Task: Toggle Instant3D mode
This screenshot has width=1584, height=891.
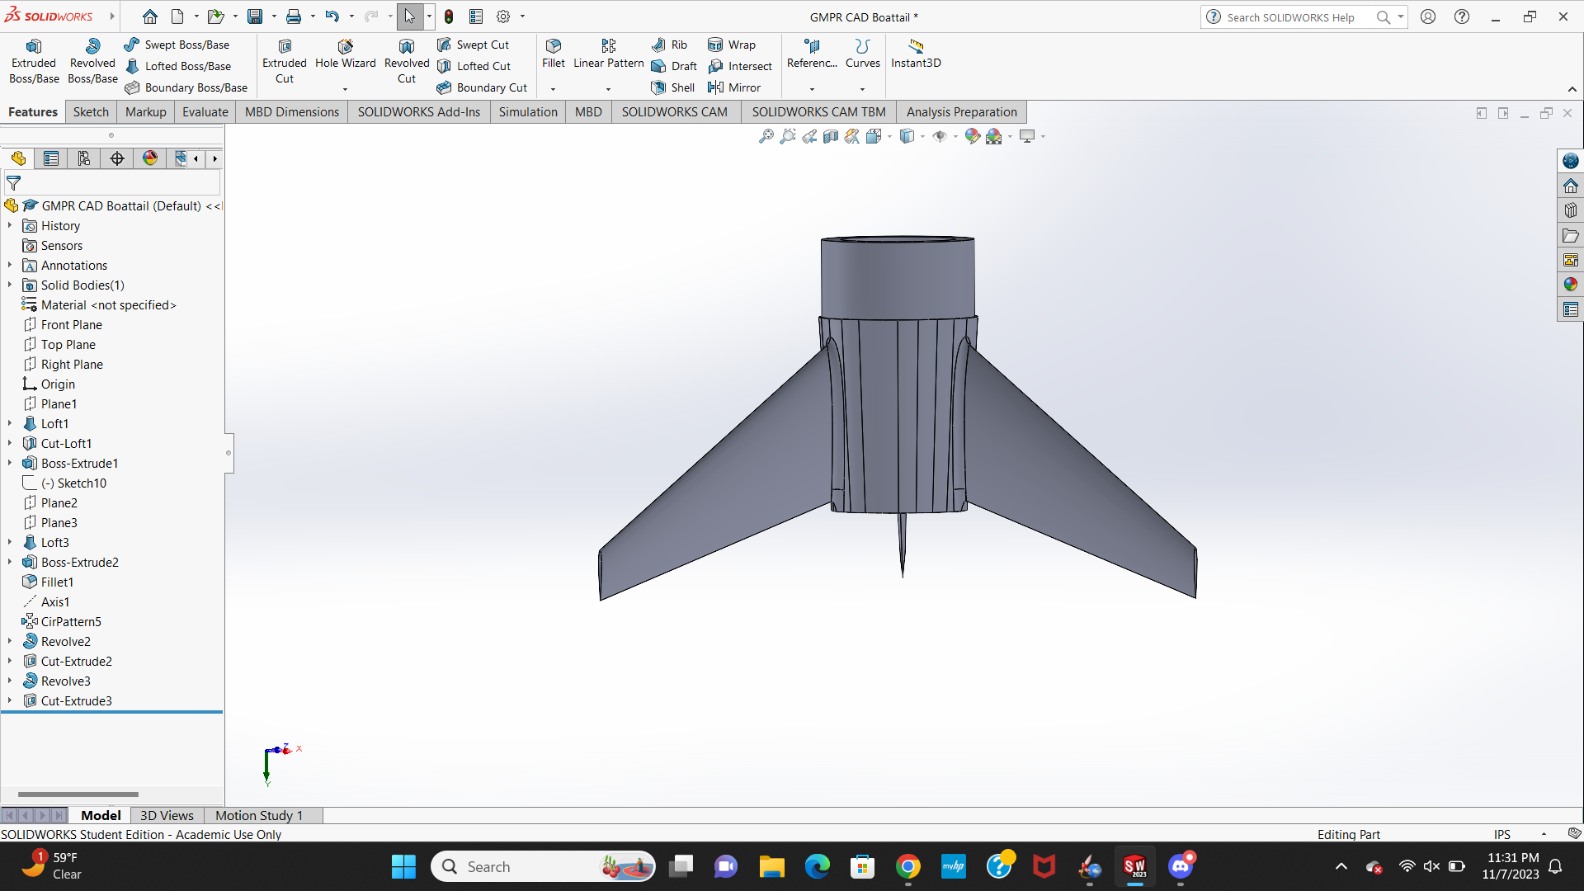Action: click(916, 54)
